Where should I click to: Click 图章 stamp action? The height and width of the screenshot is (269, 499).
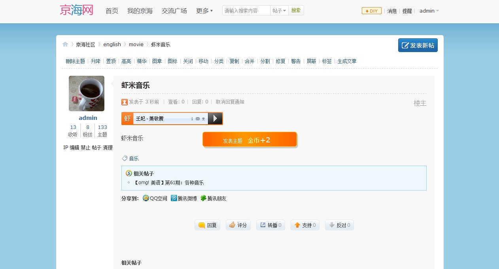157,61
